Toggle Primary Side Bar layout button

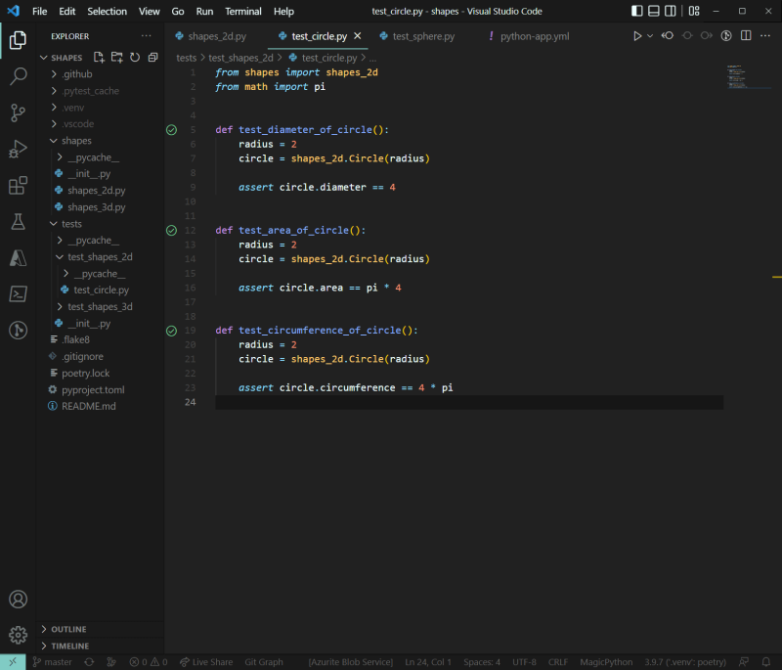point(637,11)
